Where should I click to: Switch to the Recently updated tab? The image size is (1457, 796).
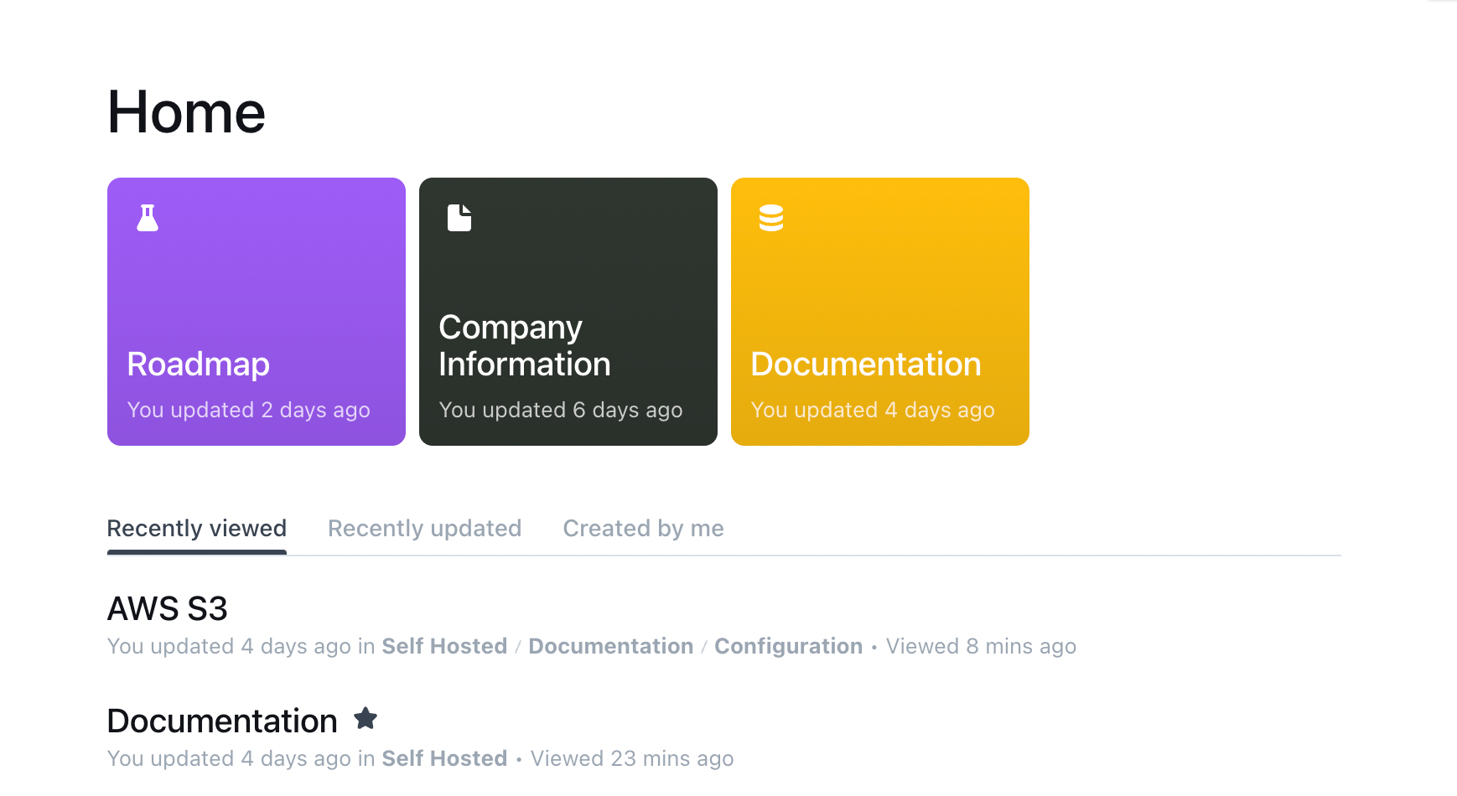(424, 528)
